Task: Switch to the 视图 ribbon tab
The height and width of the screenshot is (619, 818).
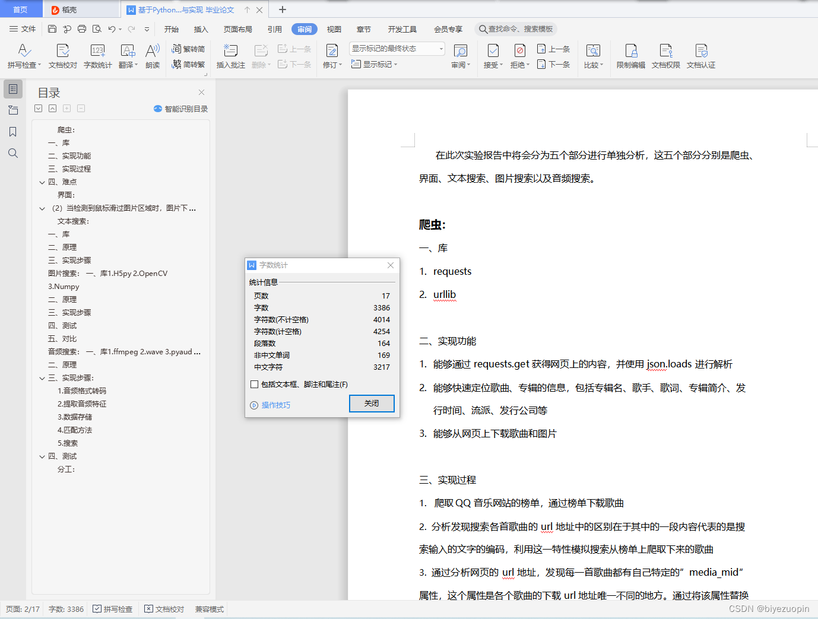Action: click(334, 29)
